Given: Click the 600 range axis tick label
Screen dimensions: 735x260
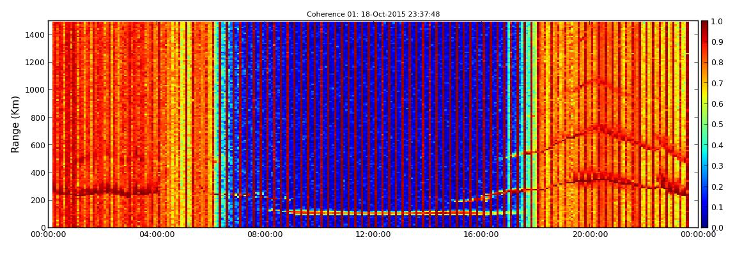Looking at the screenshot, I should coord(38,145).
